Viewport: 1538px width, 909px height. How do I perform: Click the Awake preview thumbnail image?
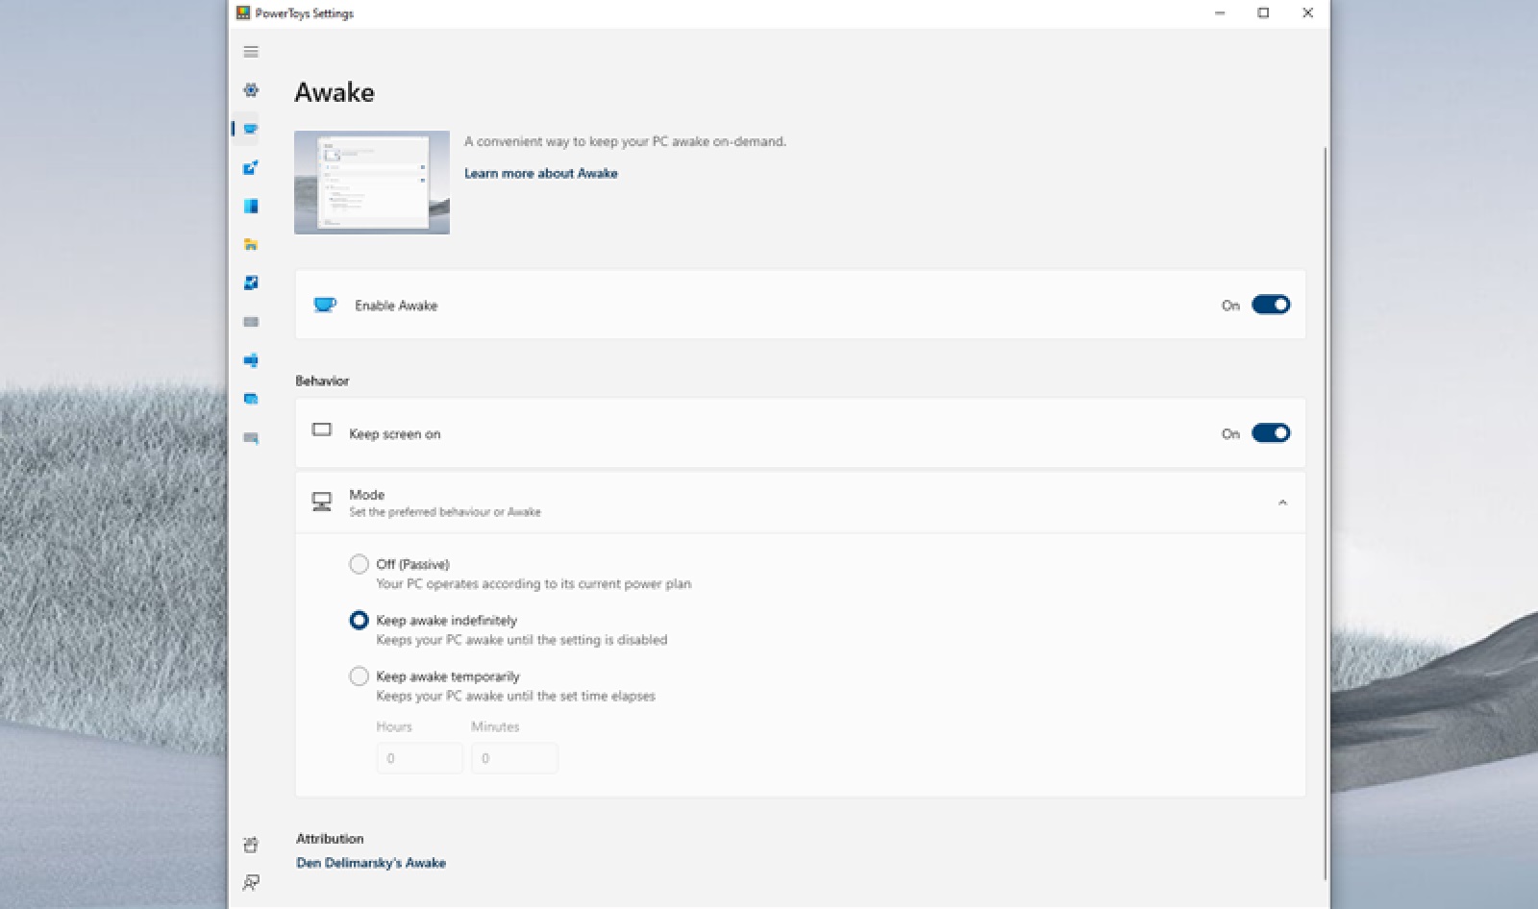coord(372,183)
